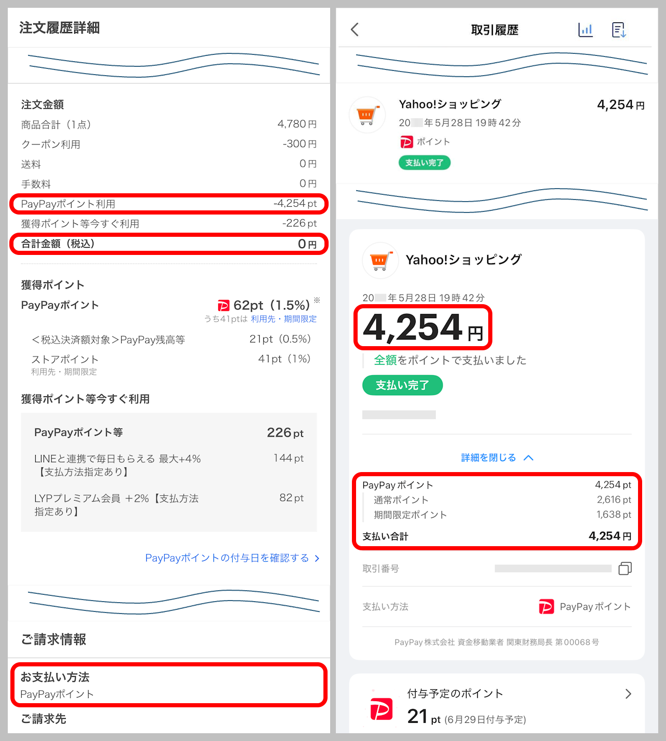Screen dimensions: 666x741
Task: Tap the 商品合計（1点） 4,780円 row
Action: click(169, 124)
